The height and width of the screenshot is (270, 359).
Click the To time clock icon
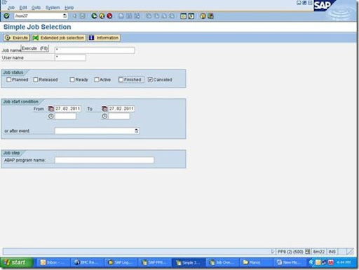104,116
